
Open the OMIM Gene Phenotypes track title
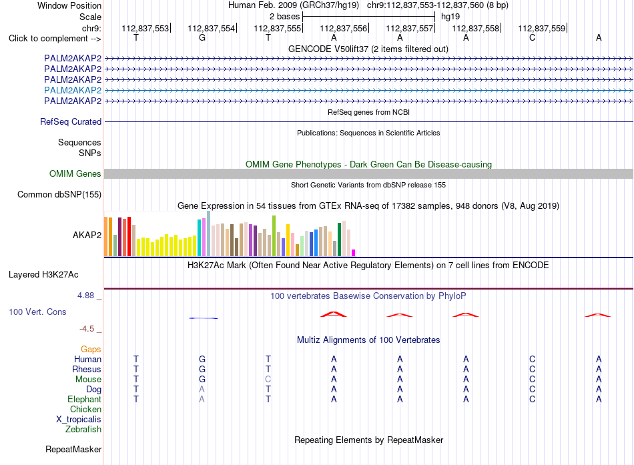368,164
